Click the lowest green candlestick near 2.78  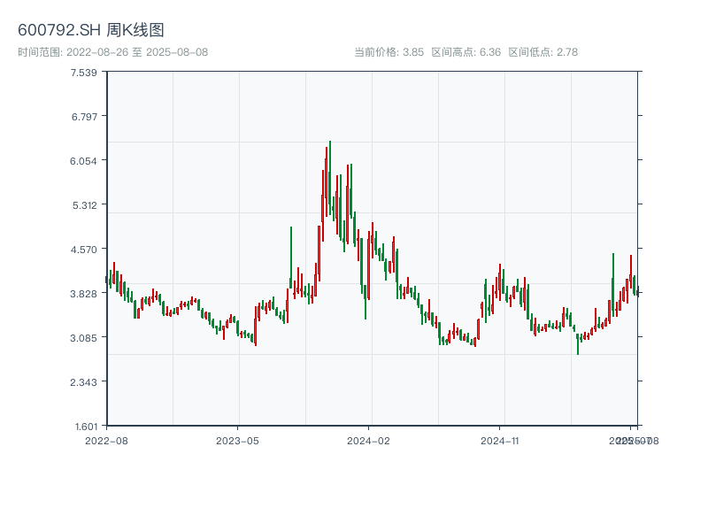pos(578,344)
